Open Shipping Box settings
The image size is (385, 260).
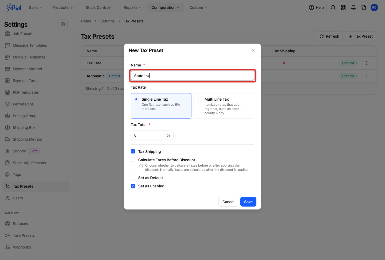[36, 128]
